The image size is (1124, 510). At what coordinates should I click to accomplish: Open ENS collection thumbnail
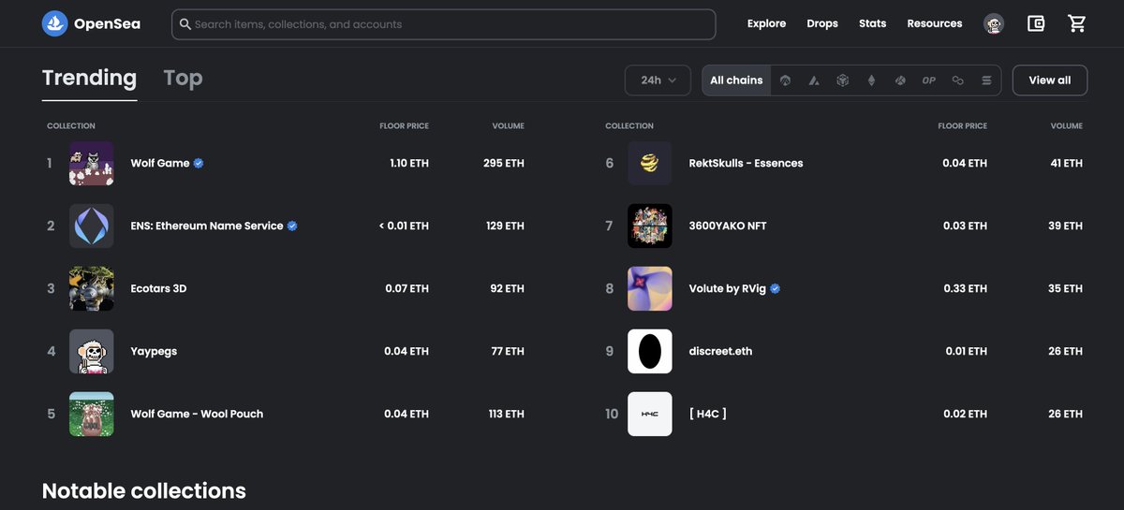point(92,226)
